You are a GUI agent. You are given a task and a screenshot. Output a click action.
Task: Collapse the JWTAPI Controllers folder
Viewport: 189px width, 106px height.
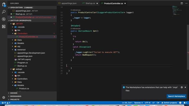(12, 33)
